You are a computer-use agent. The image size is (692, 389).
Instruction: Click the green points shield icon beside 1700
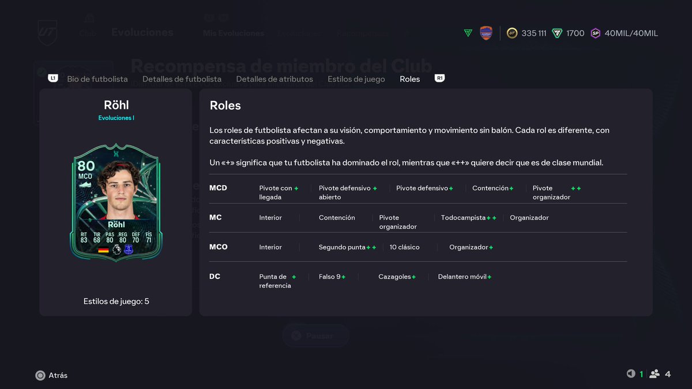557,33
